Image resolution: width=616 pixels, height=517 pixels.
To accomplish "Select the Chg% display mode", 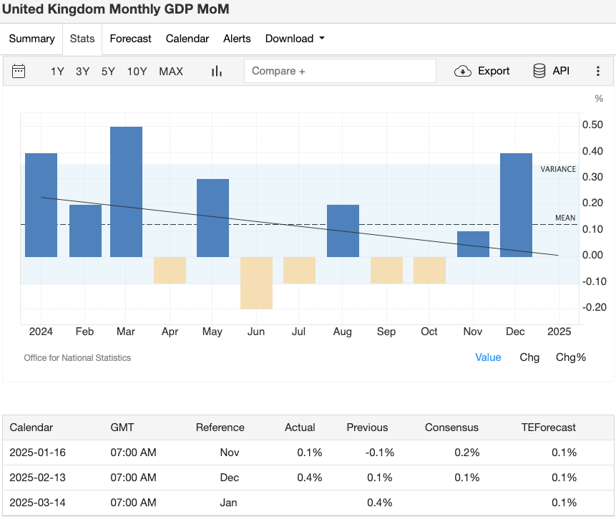I will (x=570, y=357).
